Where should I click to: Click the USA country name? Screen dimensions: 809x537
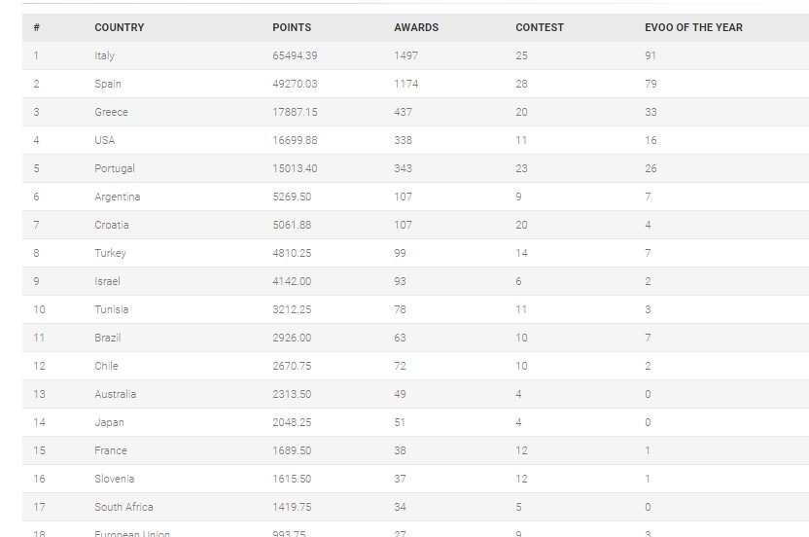pos(105,140)
